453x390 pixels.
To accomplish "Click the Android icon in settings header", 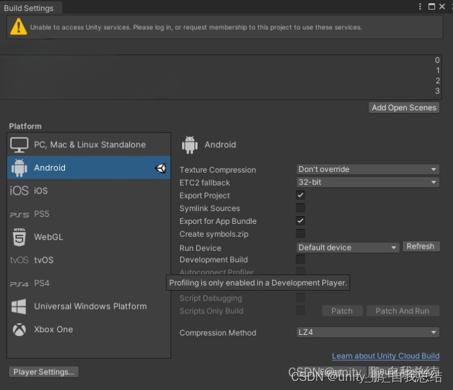I will pos(190,145).
